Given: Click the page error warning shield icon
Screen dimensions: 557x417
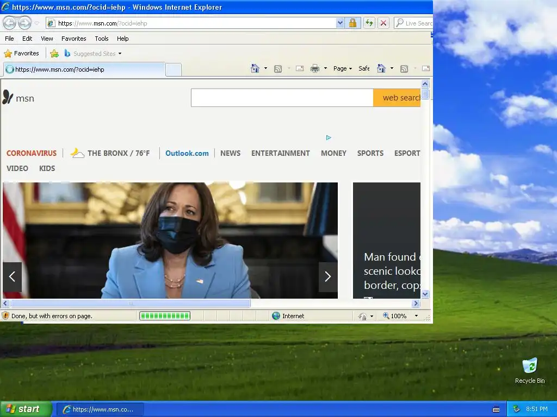Looking at the screenshot, I should pyautogui.click(x=5, y=315).
